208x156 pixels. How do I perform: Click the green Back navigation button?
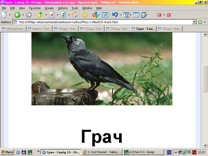point(17,15)
